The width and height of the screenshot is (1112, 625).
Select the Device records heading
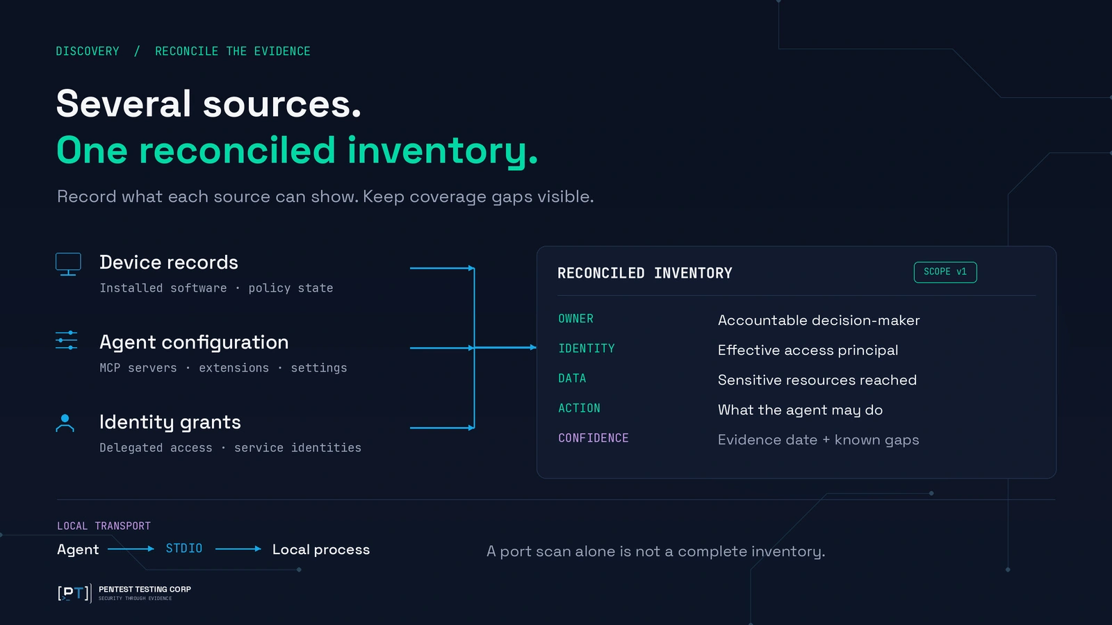[x=169, y=262]
